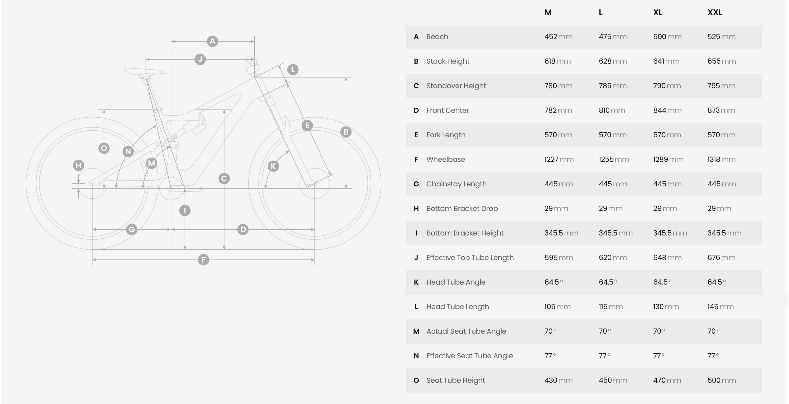Click the circled N marker on the diagram
This screenshot has height=404, width=789.
(128, 151)
